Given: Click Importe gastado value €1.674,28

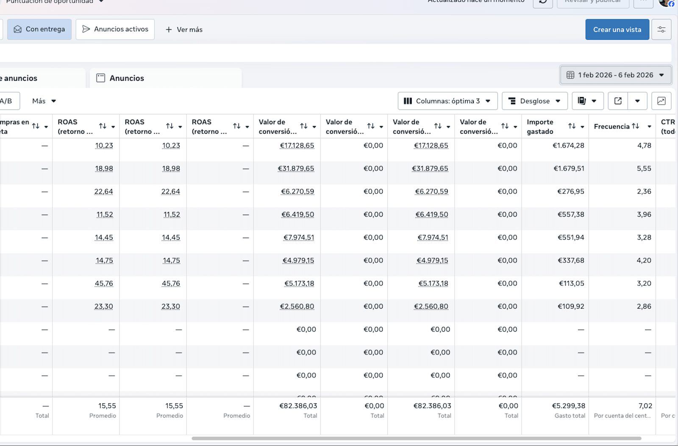Looking at the screenshot, I should [568, 145].
